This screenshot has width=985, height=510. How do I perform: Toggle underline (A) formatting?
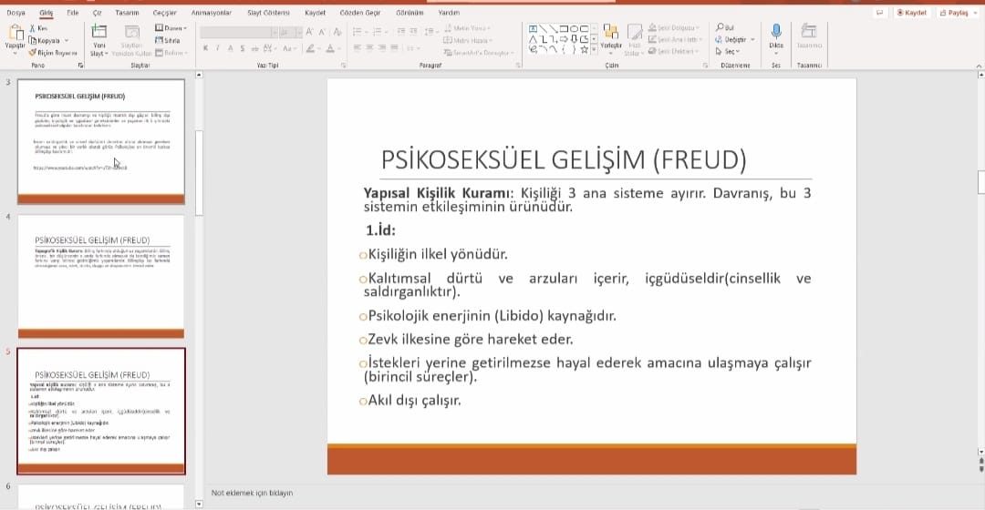231,48
